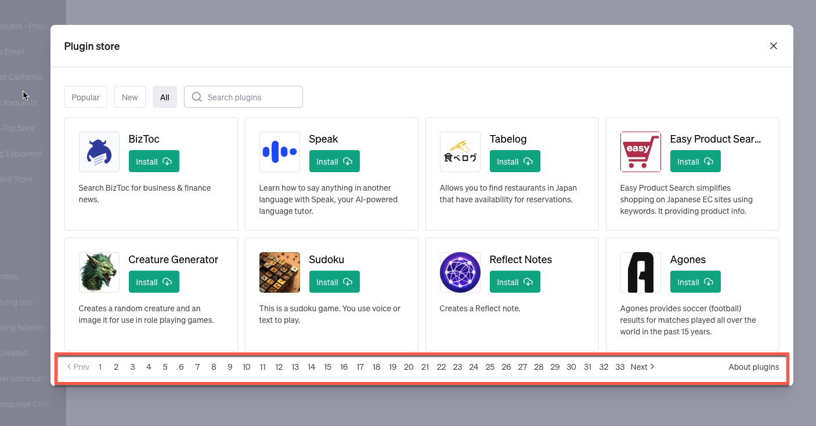Click the Tabelog plugin title
The width and height of the screenshot is (816, 426).
508,139
